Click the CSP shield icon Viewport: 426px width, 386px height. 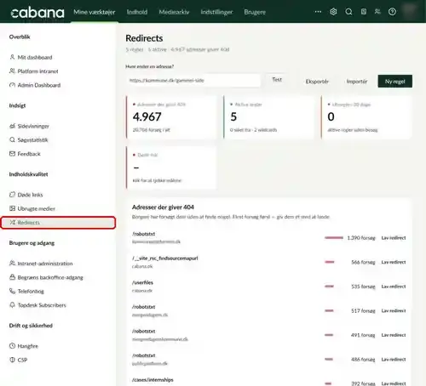(12, 360)
